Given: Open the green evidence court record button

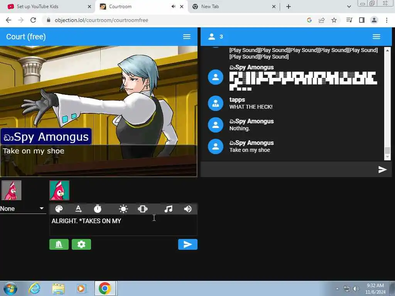Looking at the screenshot, I should (59, 244).
